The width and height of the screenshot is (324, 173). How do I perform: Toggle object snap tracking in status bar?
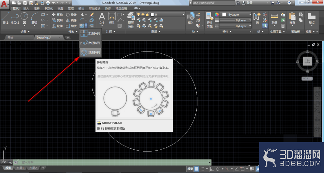(237, 169)
